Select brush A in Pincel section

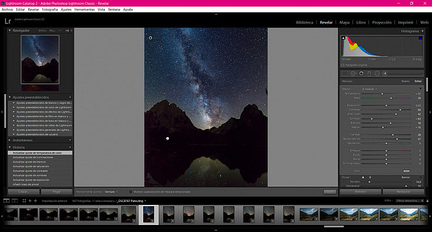click(363, 177)
